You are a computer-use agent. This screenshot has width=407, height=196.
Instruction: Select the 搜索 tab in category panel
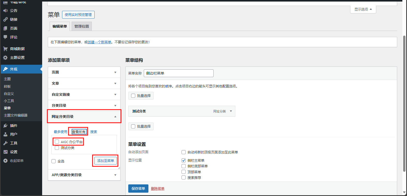click(94, 132)
